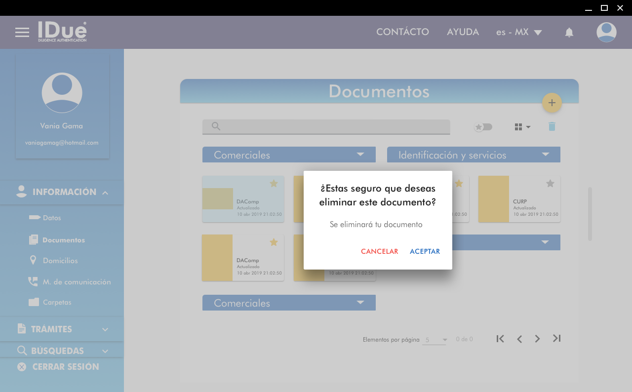Open Domicilios in the sidebar
Image resolution: width=632 pixels, height=392 pixels.
(x=60, y=260)
